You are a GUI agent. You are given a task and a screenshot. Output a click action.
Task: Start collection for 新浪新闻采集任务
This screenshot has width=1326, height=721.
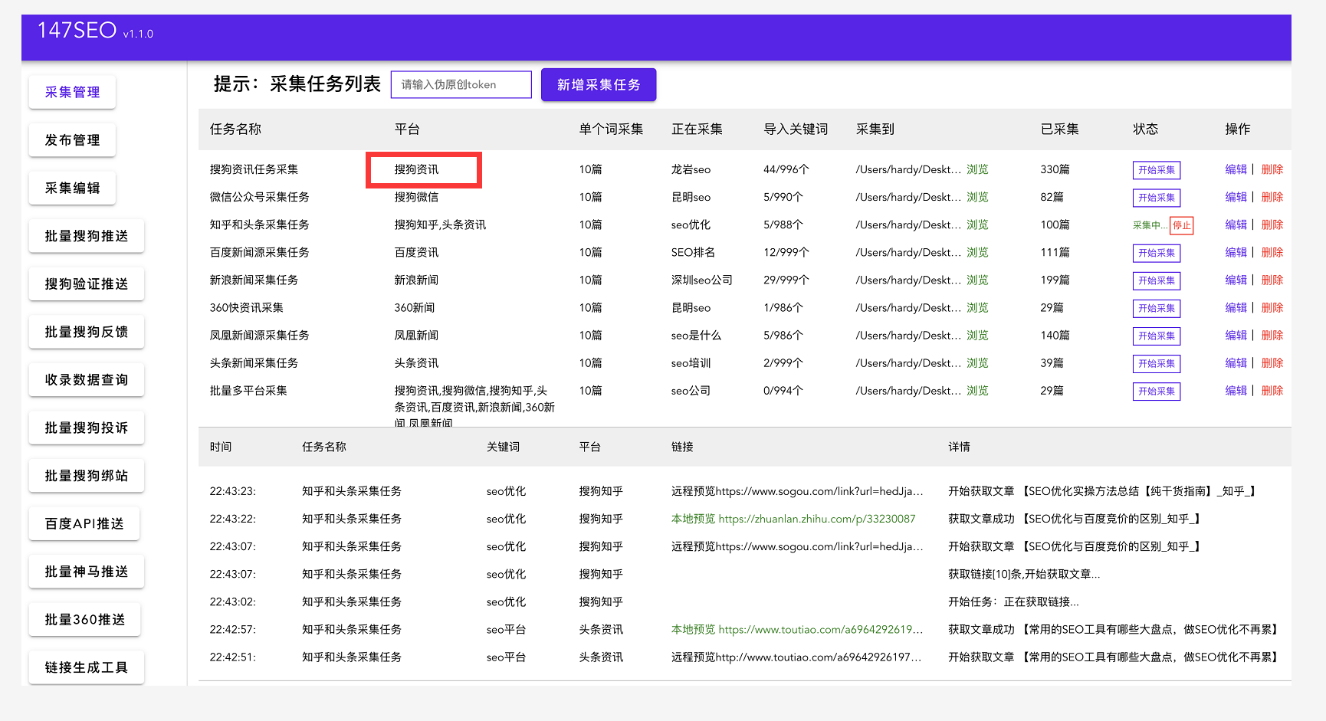1157,280
